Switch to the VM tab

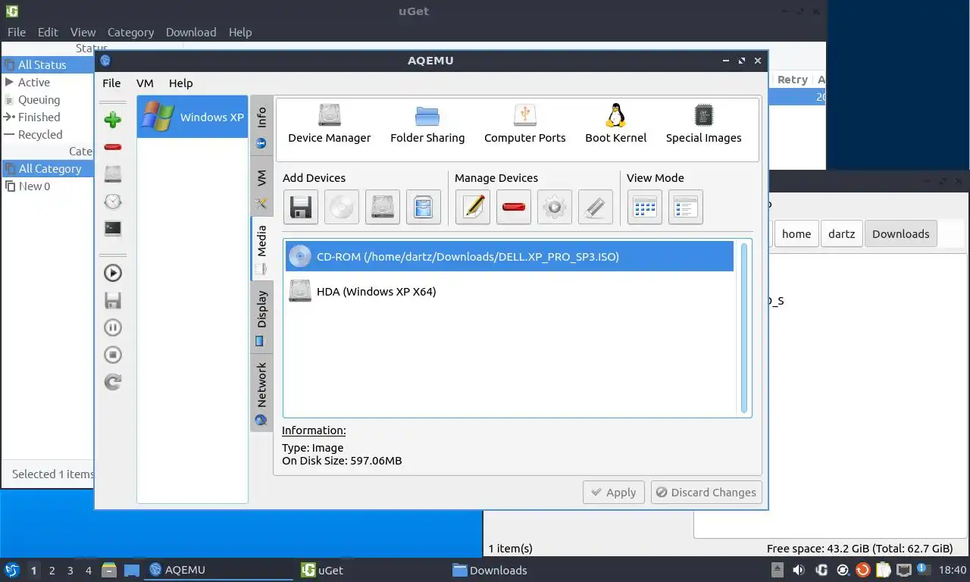coord(261,188)
